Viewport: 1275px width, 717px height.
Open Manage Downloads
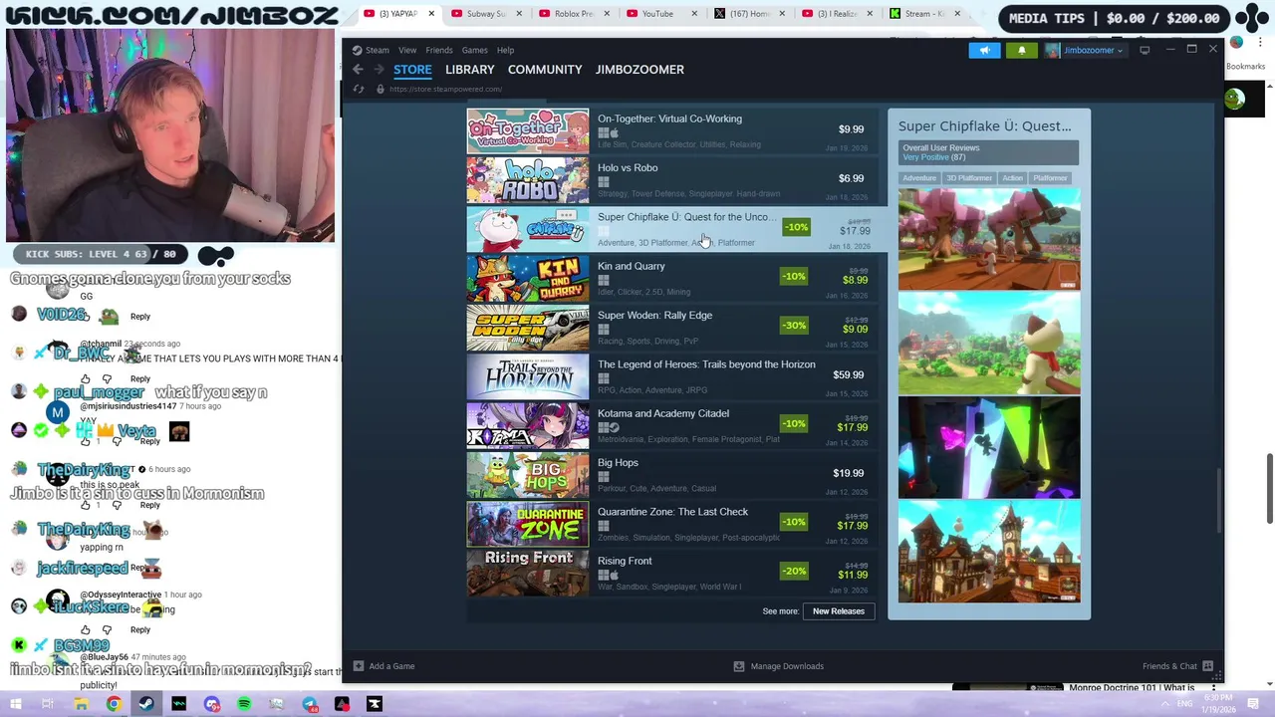click(779, 666)
